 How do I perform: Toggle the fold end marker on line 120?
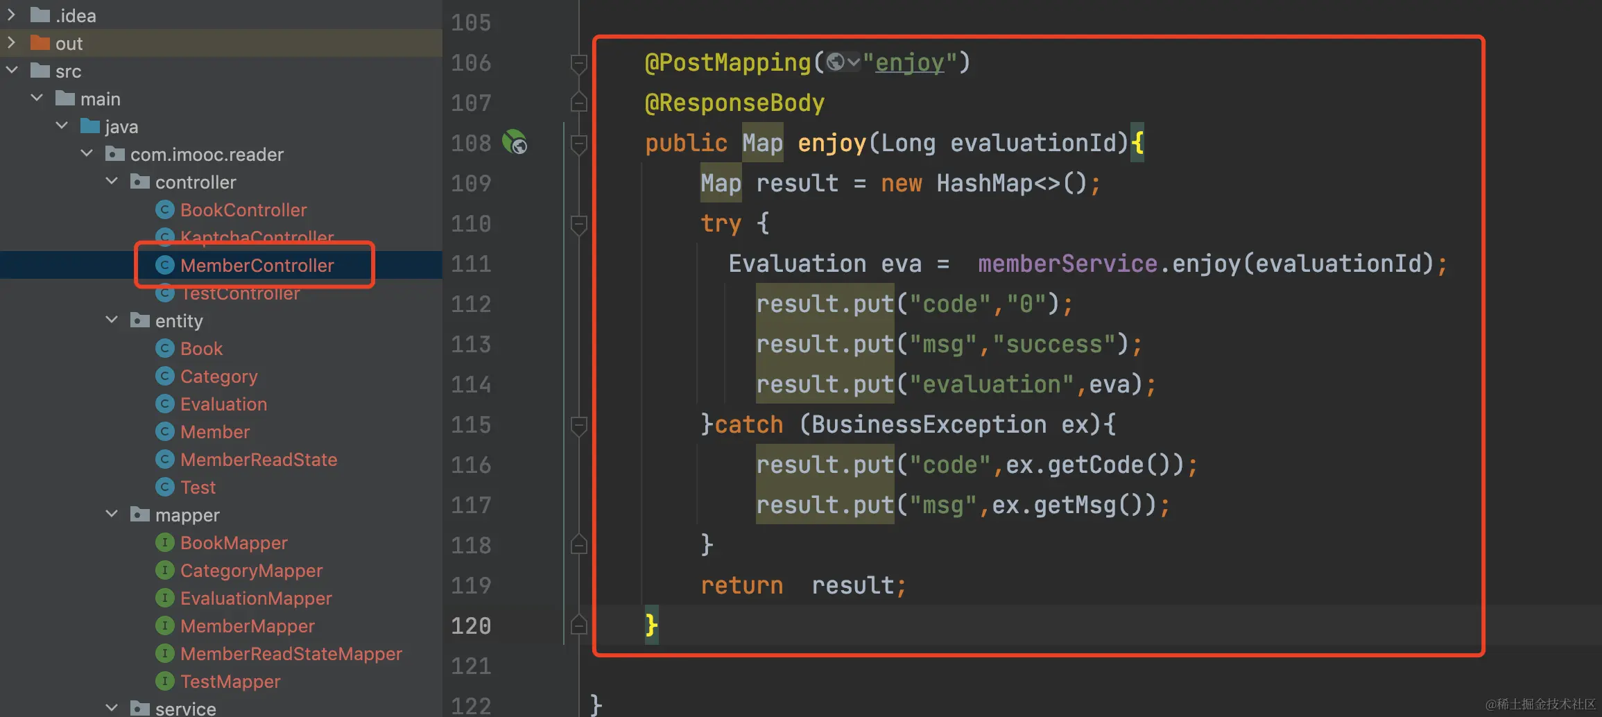tap(578, 625)
